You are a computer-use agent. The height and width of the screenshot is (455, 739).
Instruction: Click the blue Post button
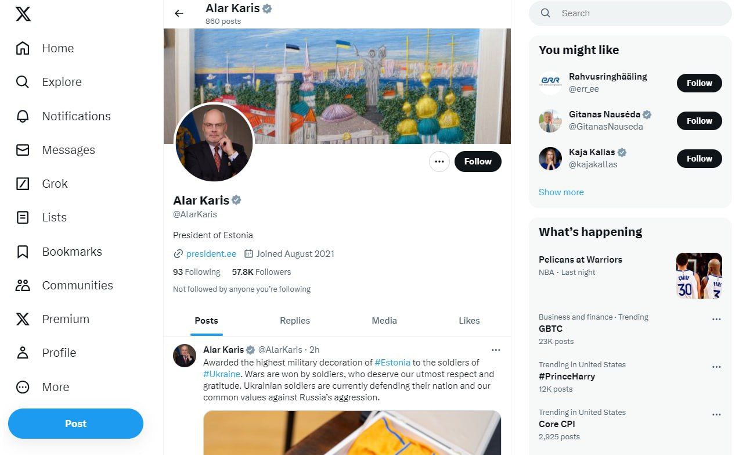pyautogui.click(x=75, y=424)
